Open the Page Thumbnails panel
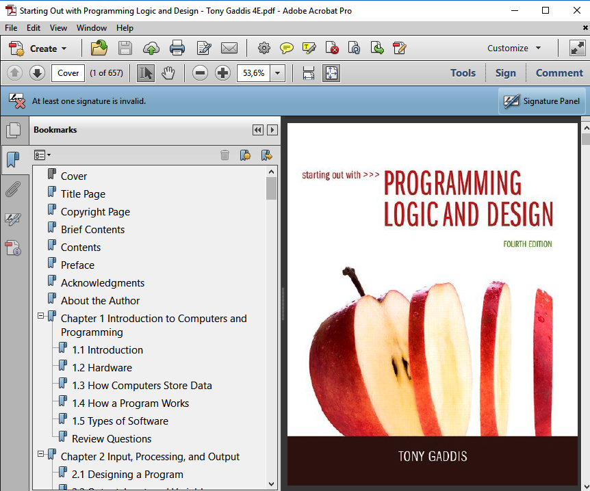Screen dimensions: 590x491 13,131
